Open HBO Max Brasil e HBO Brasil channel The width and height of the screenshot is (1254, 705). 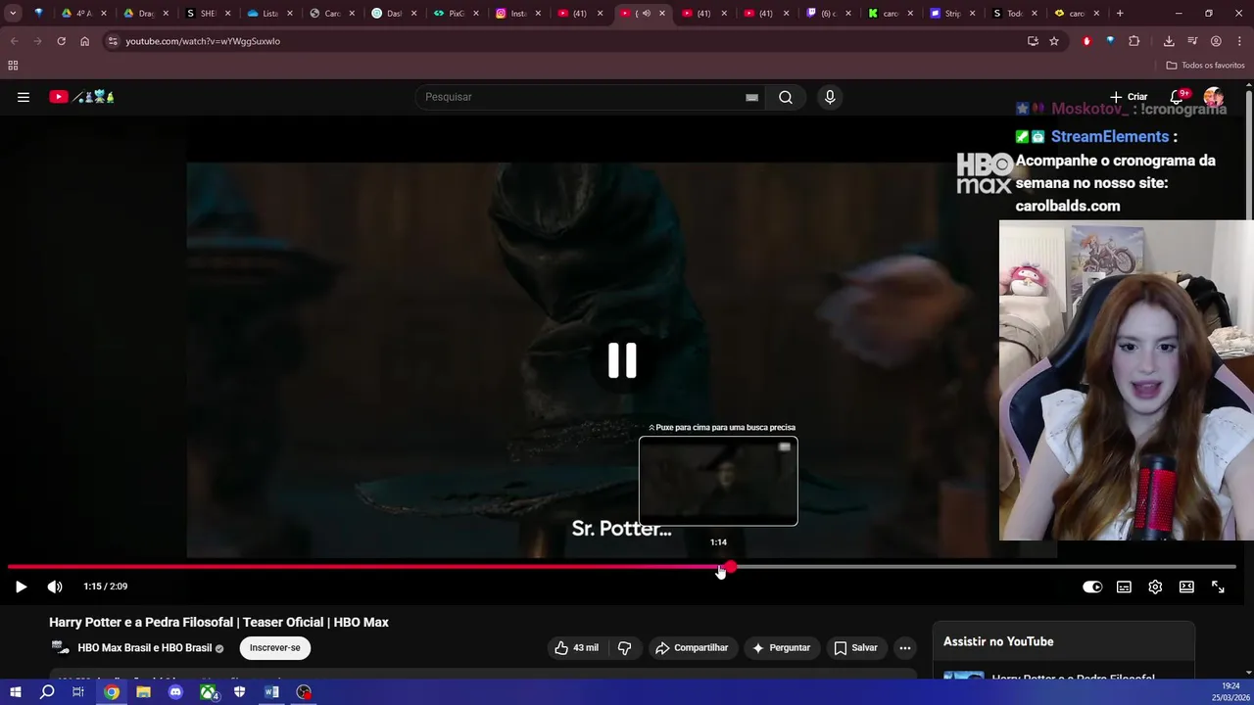145,648
